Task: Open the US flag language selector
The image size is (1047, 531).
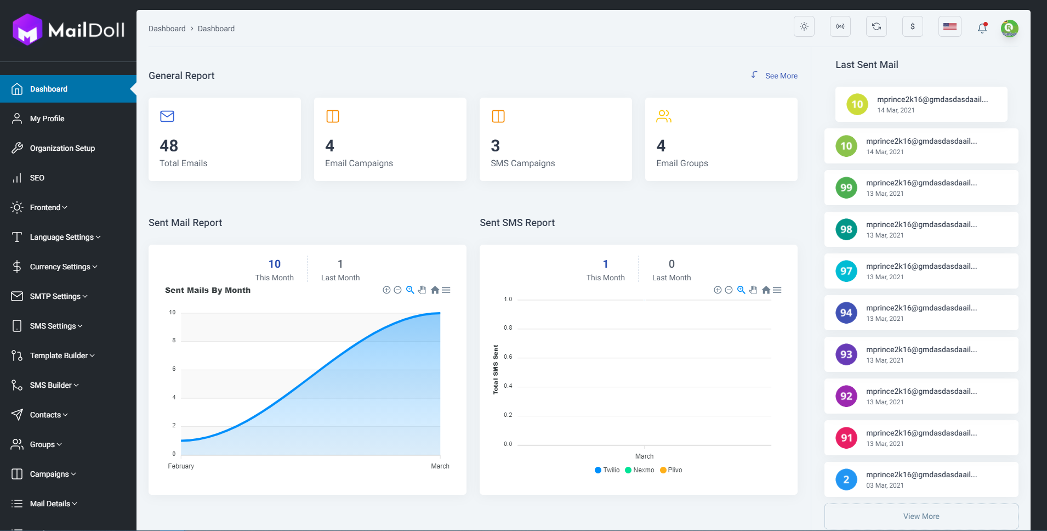Action: [x=950, y=26]
